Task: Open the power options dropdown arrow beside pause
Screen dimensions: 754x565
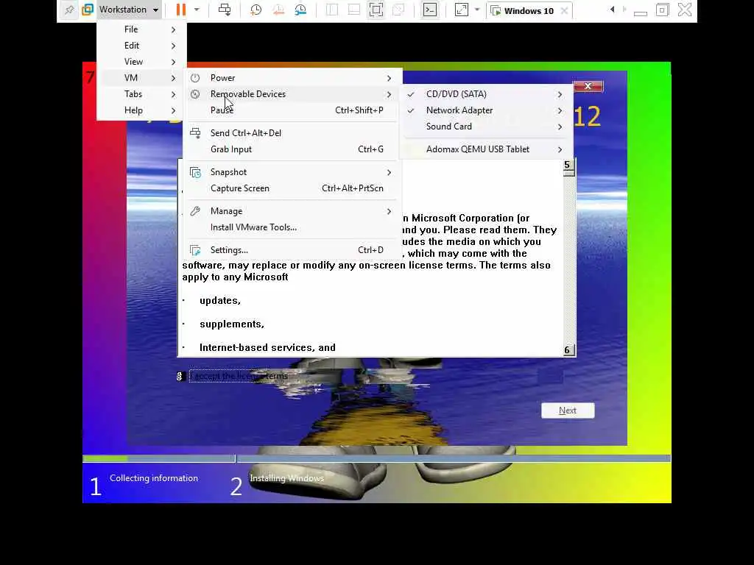Action: [197, 10]
